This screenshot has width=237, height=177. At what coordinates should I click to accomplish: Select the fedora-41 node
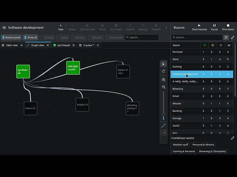(x=30, y=108)
